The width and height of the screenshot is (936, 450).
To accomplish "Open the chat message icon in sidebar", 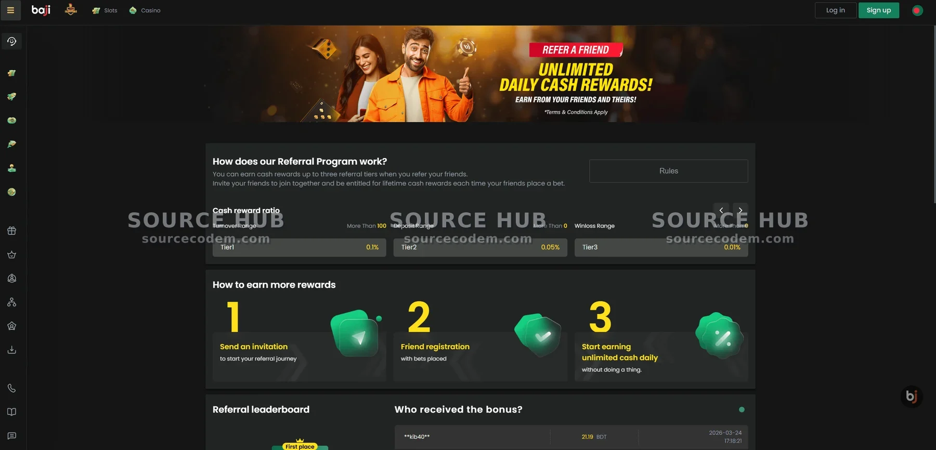I will [11, 436].
